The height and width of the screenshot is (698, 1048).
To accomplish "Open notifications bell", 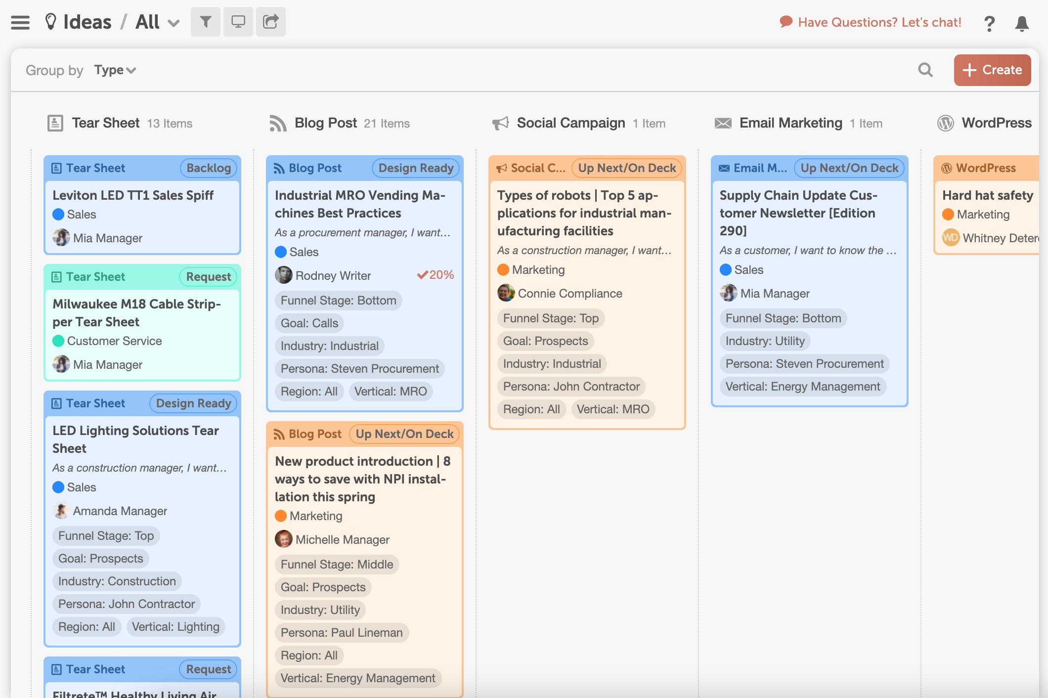I will click(1022, 23).
